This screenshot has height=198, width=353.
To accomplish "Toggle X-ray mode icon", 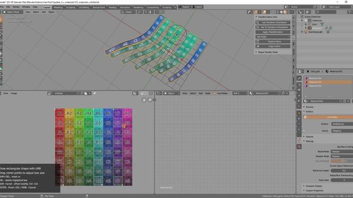I will coord(272,12).
